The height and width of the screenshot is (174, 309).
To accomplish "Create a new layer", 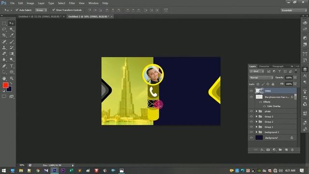I will coord(286,150).
